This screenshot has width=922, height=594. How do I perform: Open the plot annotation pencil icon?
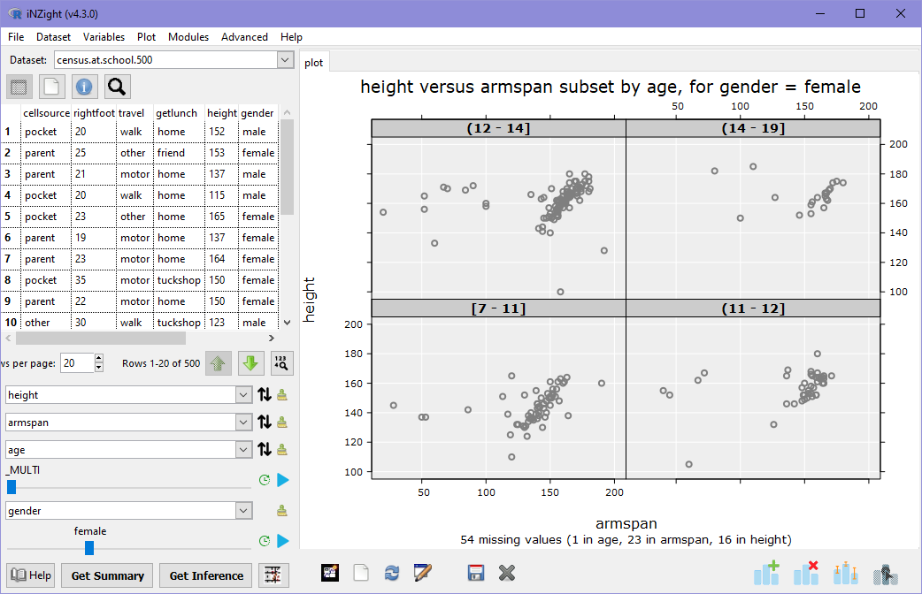[423, 573]
